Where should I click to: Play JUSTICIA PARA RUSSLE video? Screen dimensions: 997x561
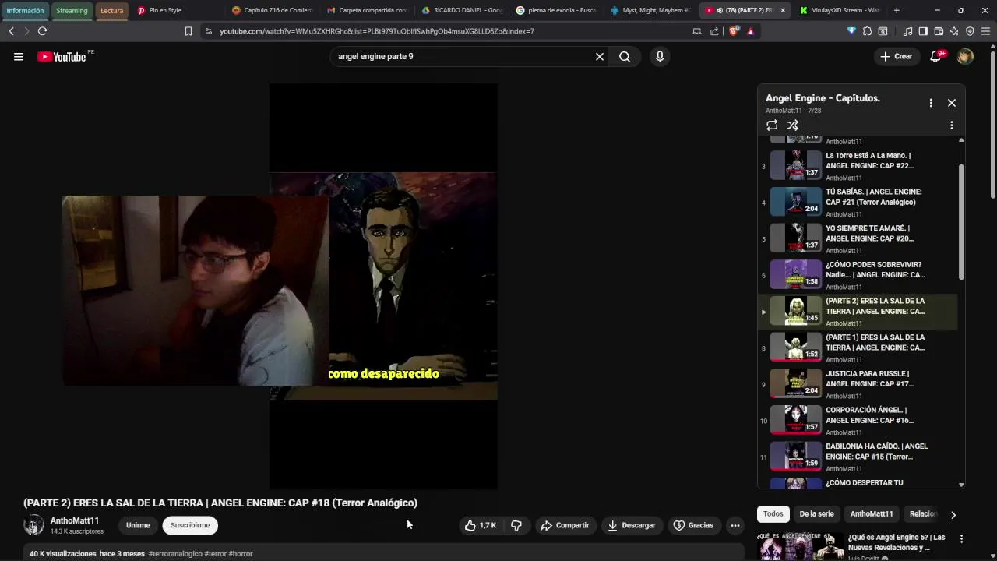click(858, 383)
